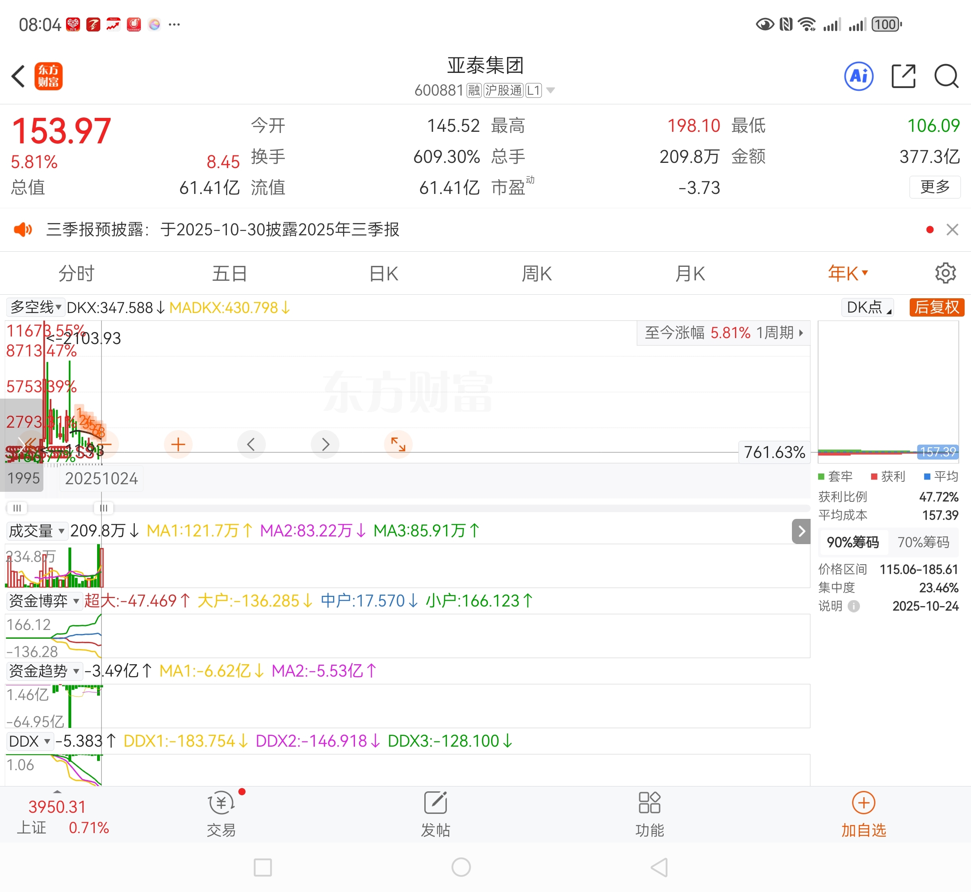Tap the orange plus zoom-in chart button
Screen dimensions: 971x892
coord(178,444)
